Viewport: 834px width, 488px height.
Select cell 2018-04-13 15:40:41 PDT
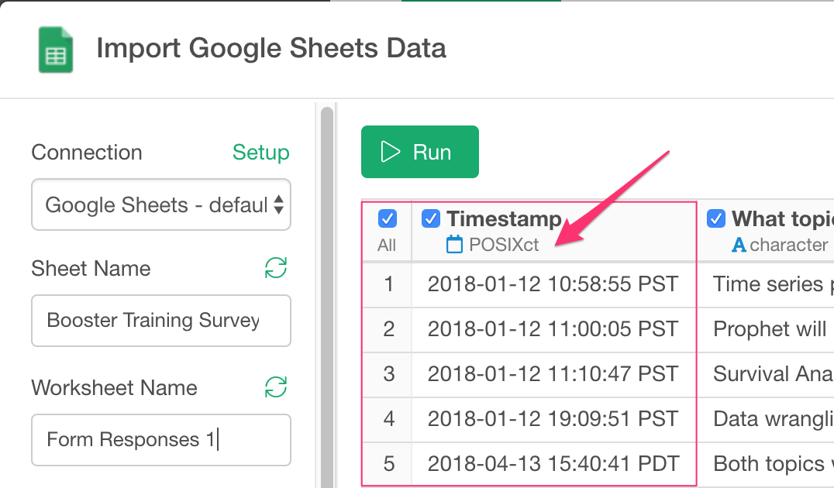[x=553, y=464]
